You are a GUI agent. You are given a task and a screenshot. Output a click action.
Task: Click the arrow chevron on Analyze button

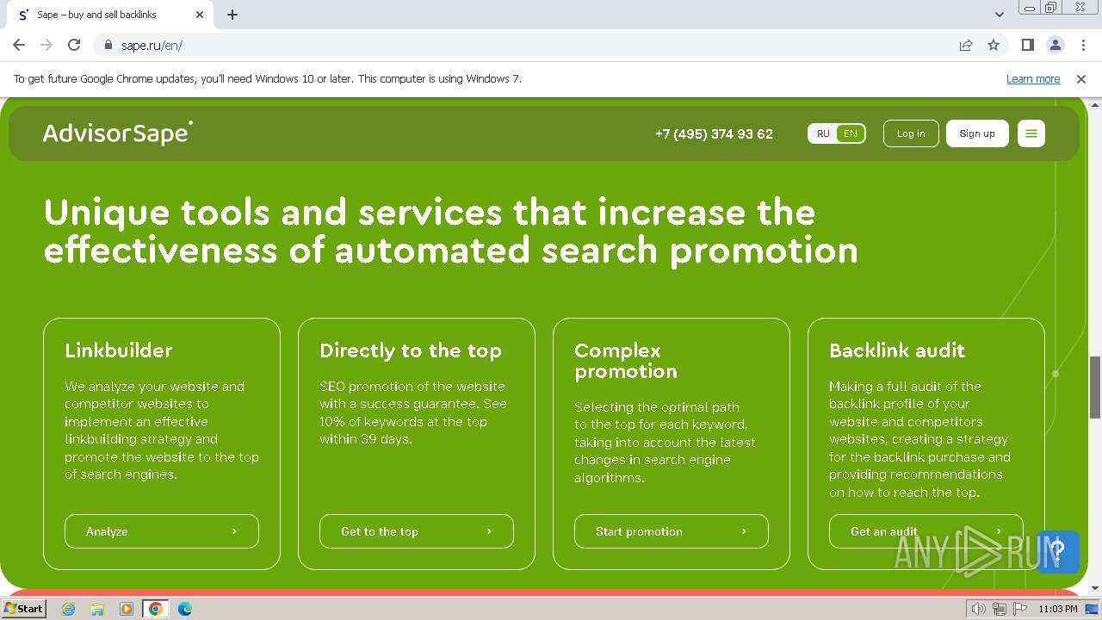pos(234,531)
